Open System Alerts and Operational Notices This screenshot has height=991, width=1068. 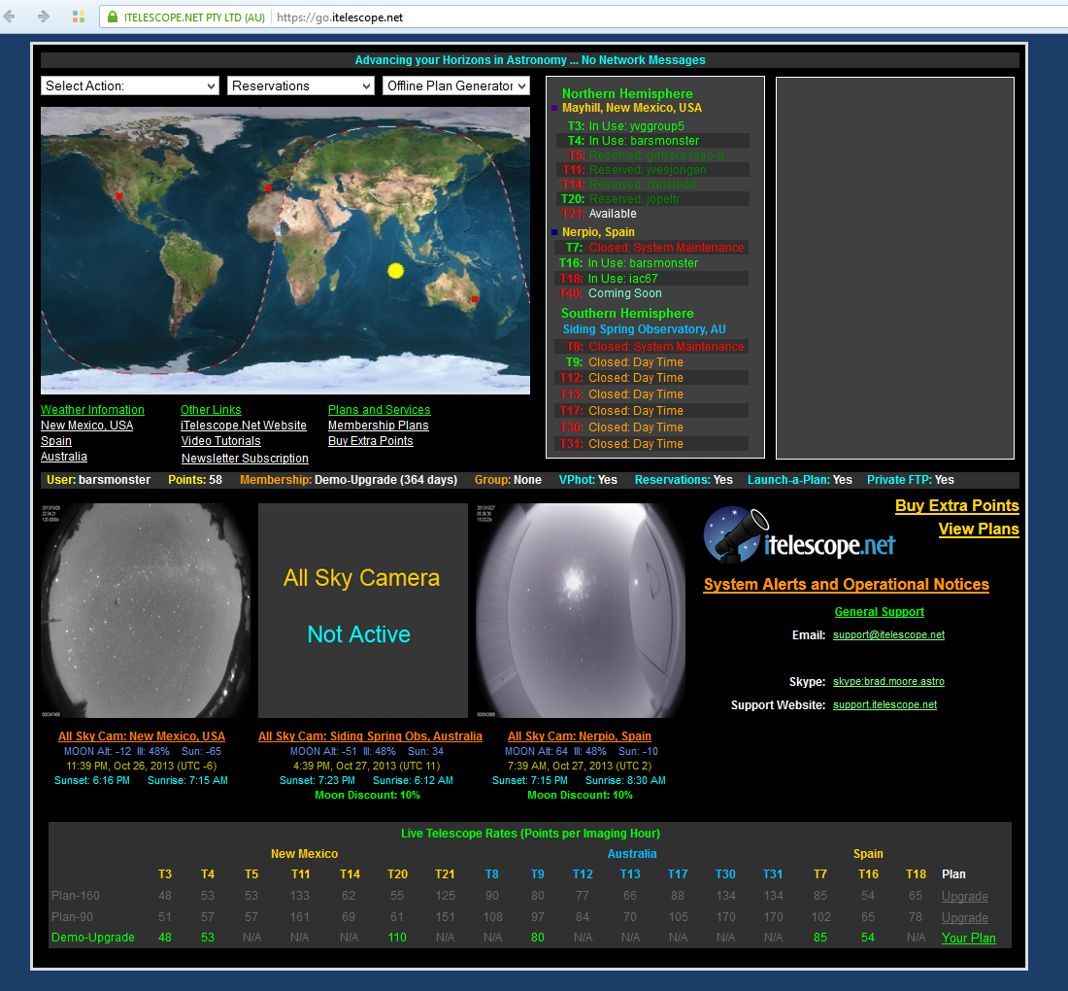[846, 584]
